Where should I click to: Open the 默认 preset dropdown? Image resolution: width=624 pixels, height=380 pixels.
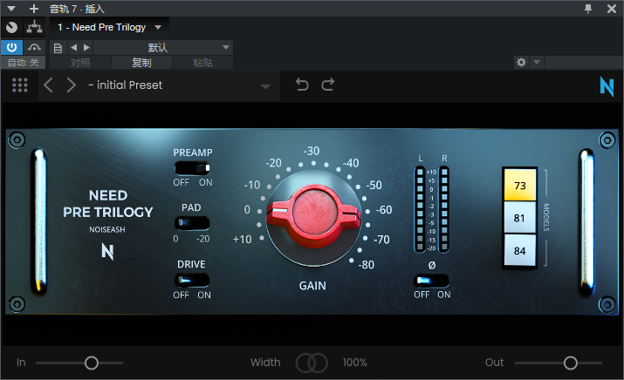tap(163, 48)
